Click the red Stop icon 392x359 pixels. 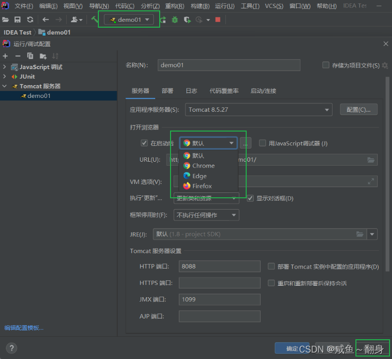click(x=218, y=19)
